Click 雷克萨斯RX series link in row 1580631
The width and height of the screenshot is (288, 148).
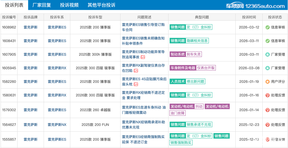tap(57, 95)
